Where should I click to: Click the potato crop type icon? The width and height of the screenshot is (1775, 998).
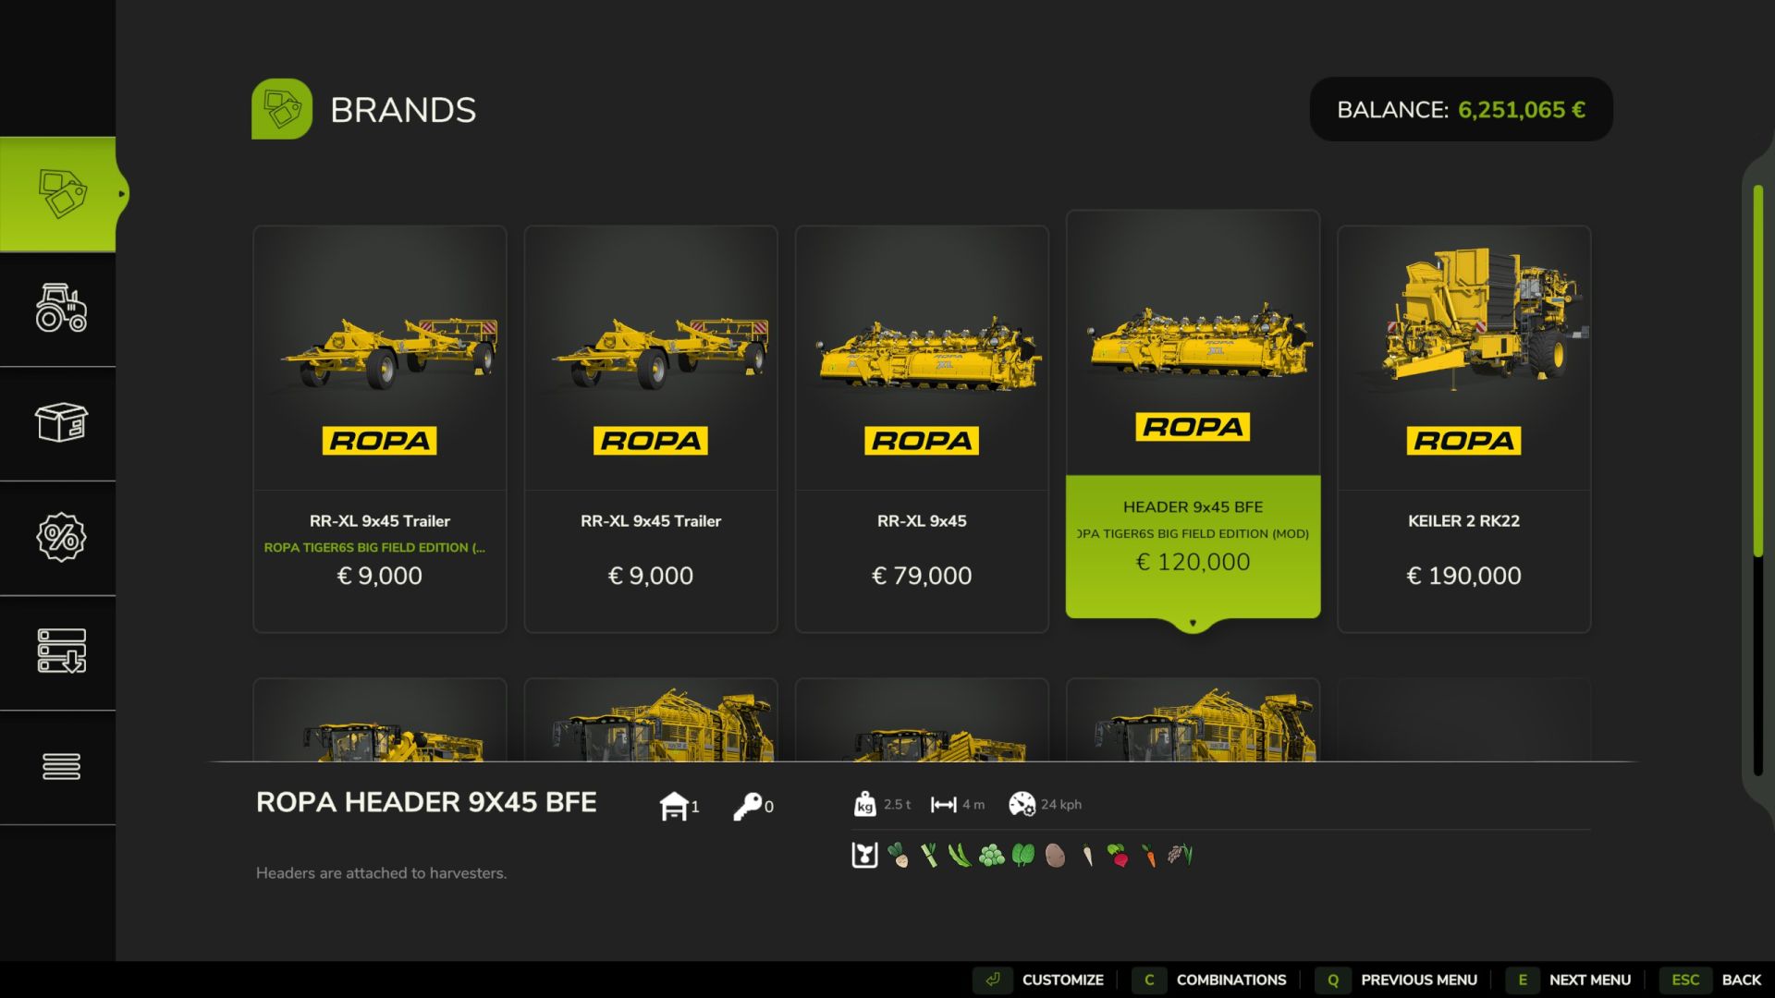(x=1055, y=856)
